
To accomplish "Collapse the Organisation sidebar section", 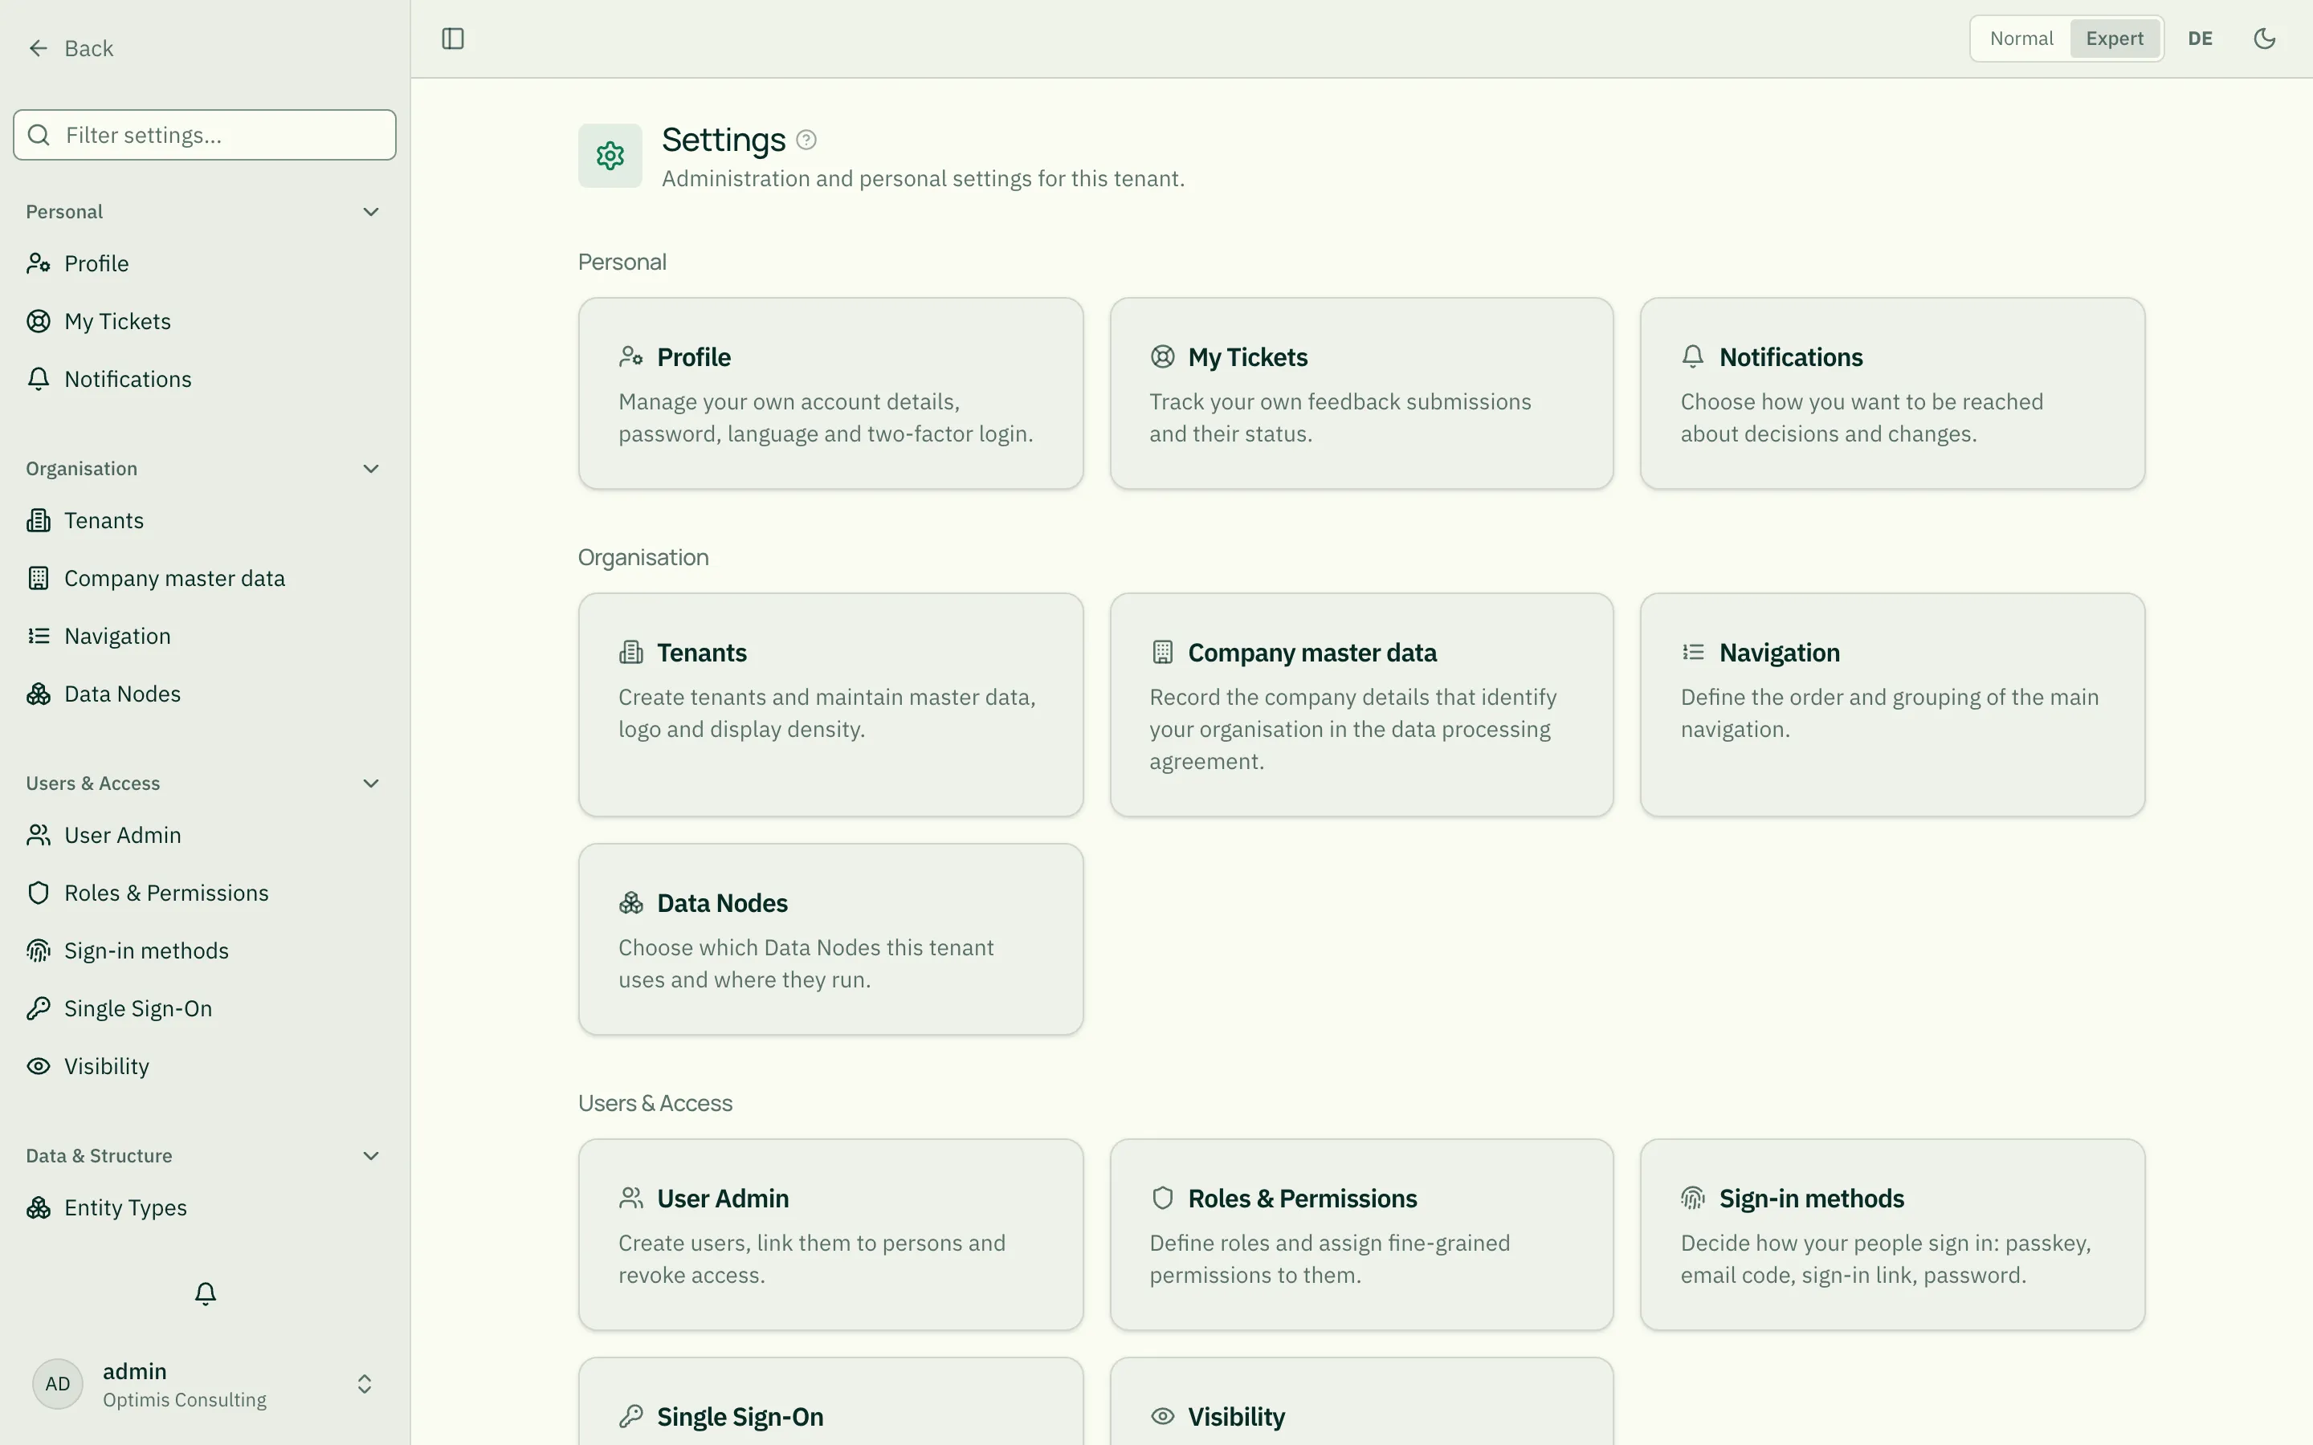I will [371, 468].
